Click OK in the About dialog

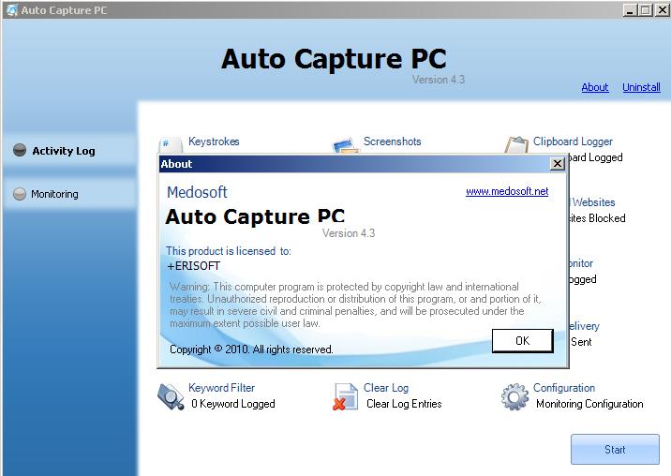[523, 341]
